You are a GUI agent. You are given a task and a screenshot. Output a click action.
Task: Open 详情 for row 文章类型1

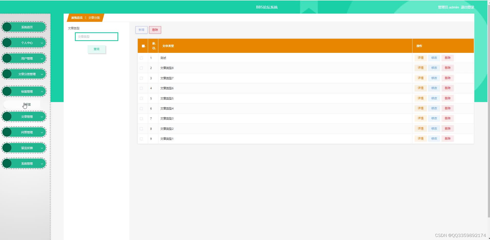point(420,138)
